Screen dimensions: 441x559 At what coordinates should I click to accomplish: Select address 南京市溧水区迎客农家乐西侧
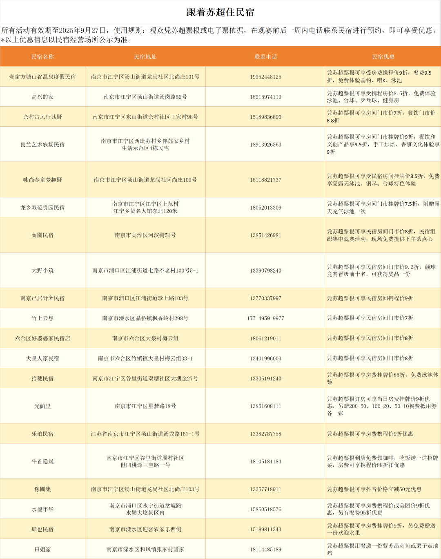click(145, 529)
